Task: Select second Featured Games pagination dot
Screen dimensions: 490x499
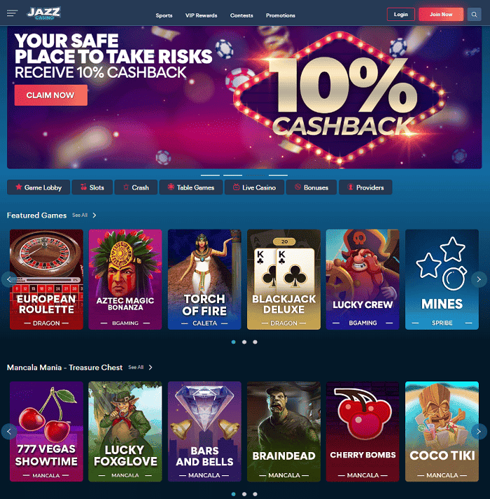Action: pos(244,342)
